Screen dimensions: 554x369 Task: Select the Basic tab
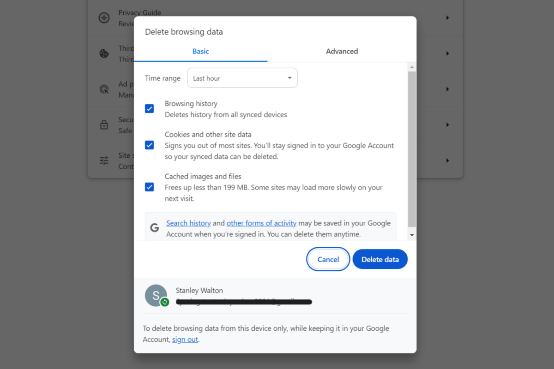coord(200,51)
